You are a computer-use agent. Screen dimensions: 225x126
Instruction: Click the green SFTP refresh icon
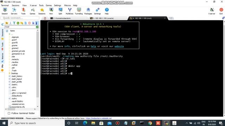pos(18,23)
